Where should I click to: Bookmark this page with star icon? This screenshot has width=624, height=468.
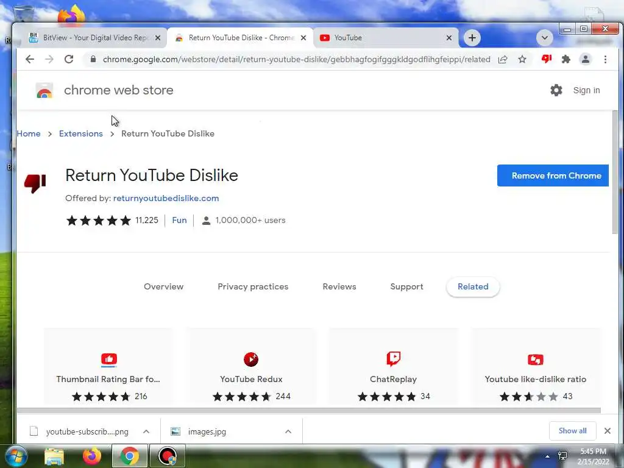coord(522,59)
